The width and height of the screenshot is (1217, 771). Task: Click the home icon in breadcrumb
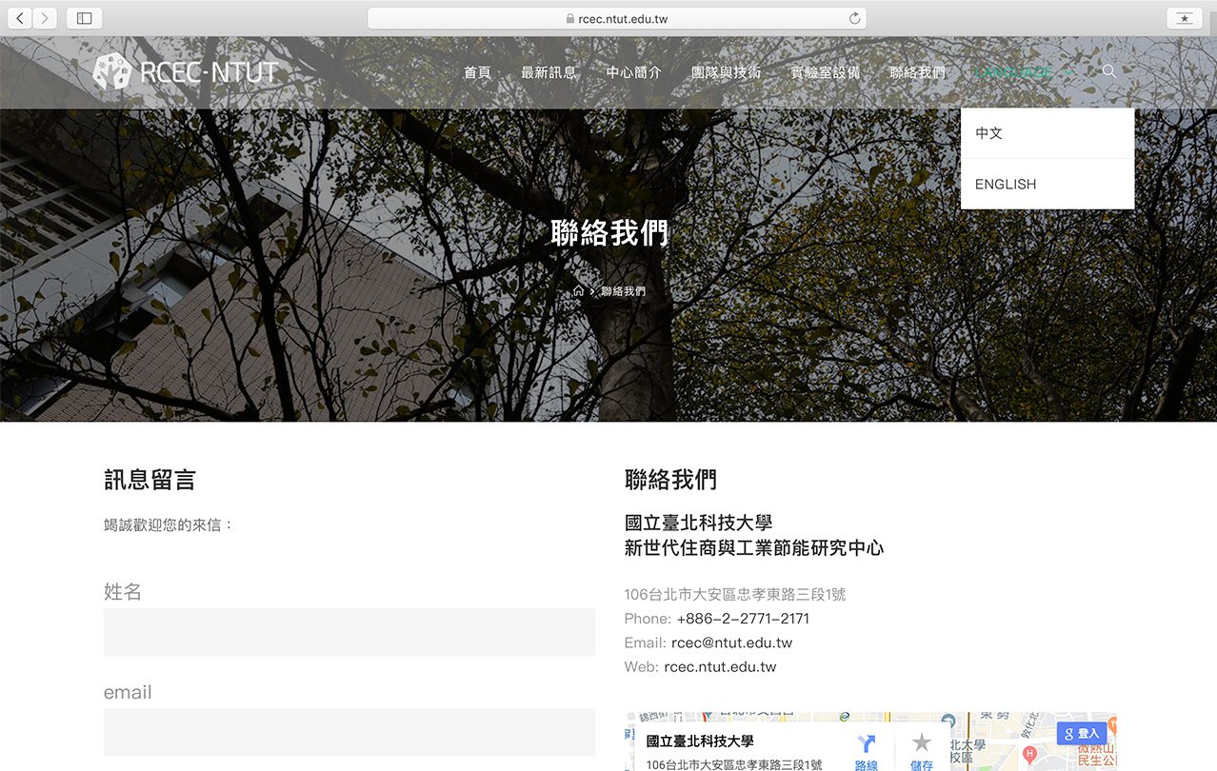click(578, 291)
